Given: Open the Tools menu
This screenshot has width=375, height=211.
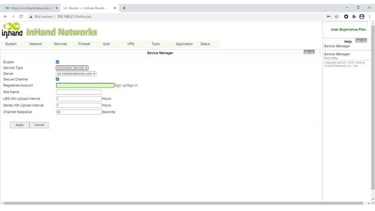Looking at the screenshot, I should tap(155, 44).
